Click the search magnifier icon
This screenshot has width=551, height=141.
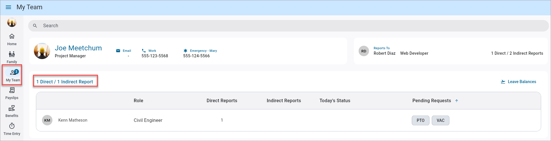coord(35,26)
